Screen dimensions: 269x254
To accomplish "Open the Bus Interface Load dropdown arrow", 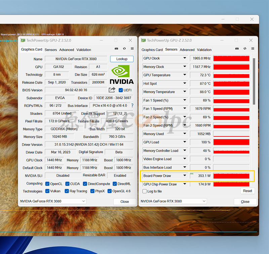I will (x=185, y=167).
